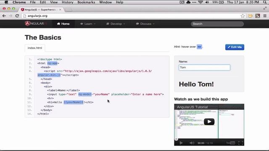The image size is (269, 151).
Task: Click the volume icon in menu bar
Action: (x=207, y=2)
